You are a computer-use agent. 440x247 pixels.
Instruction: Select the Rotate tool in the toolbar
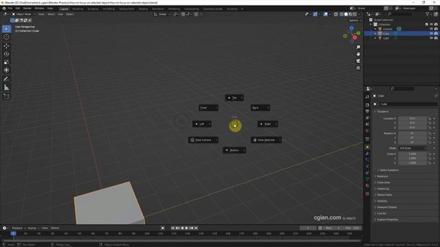click(x=6, y=54)
